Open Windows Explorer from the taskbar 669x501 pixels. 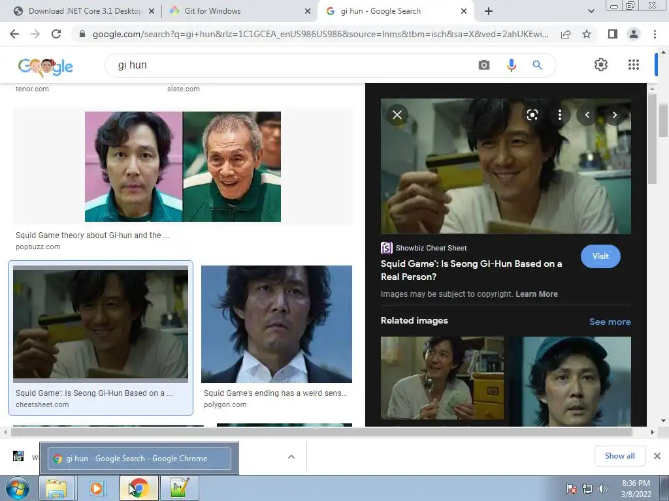click(x=56, y=488)
